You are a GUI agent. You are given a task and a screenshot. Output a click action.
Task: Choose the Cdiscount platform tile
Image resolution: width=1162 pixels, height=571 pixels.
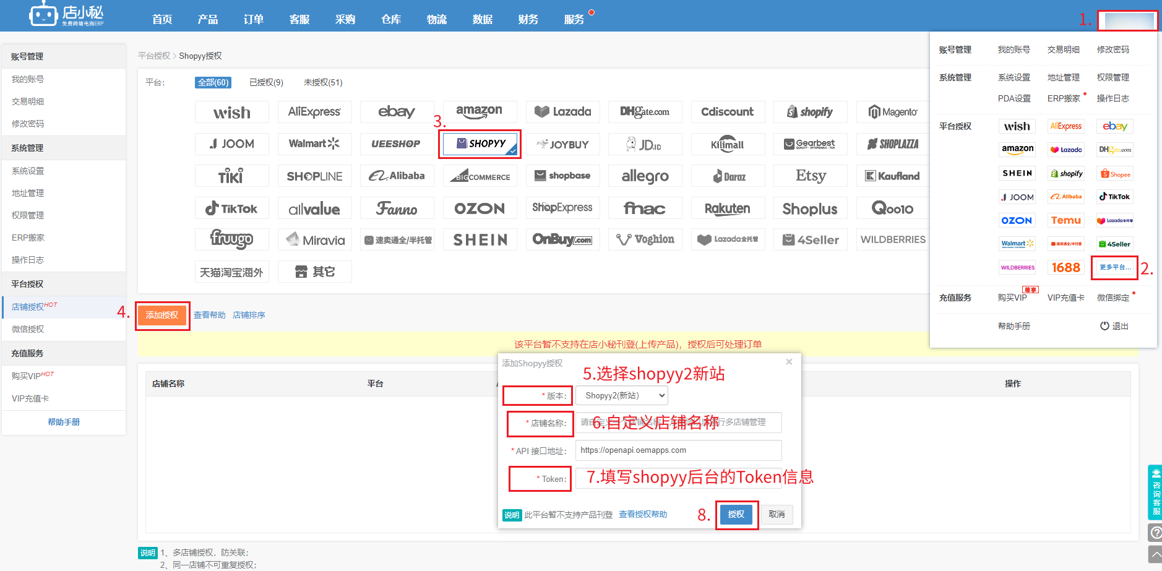pos(728,112)
